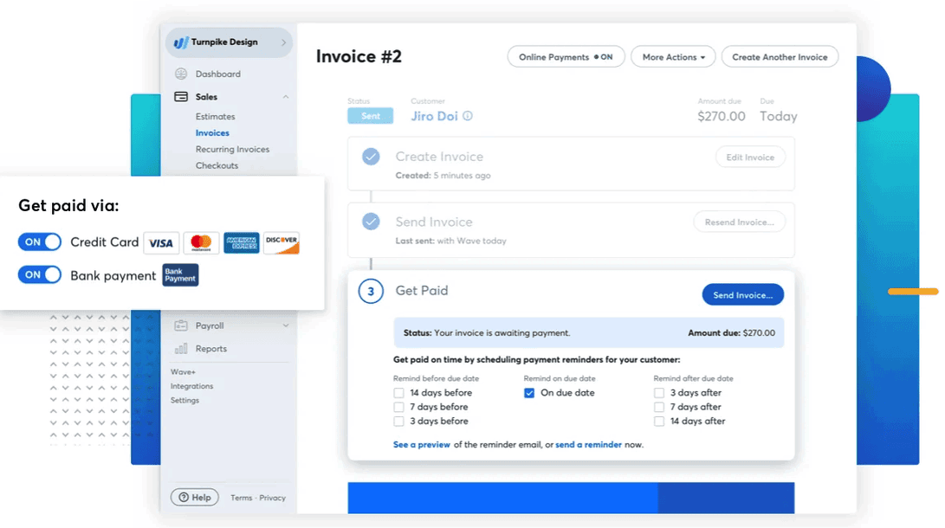Image resolution: width=945 pixels, height=528 pixels.
Task: Open the More Actions dropdown
Action: pos(673,56)
